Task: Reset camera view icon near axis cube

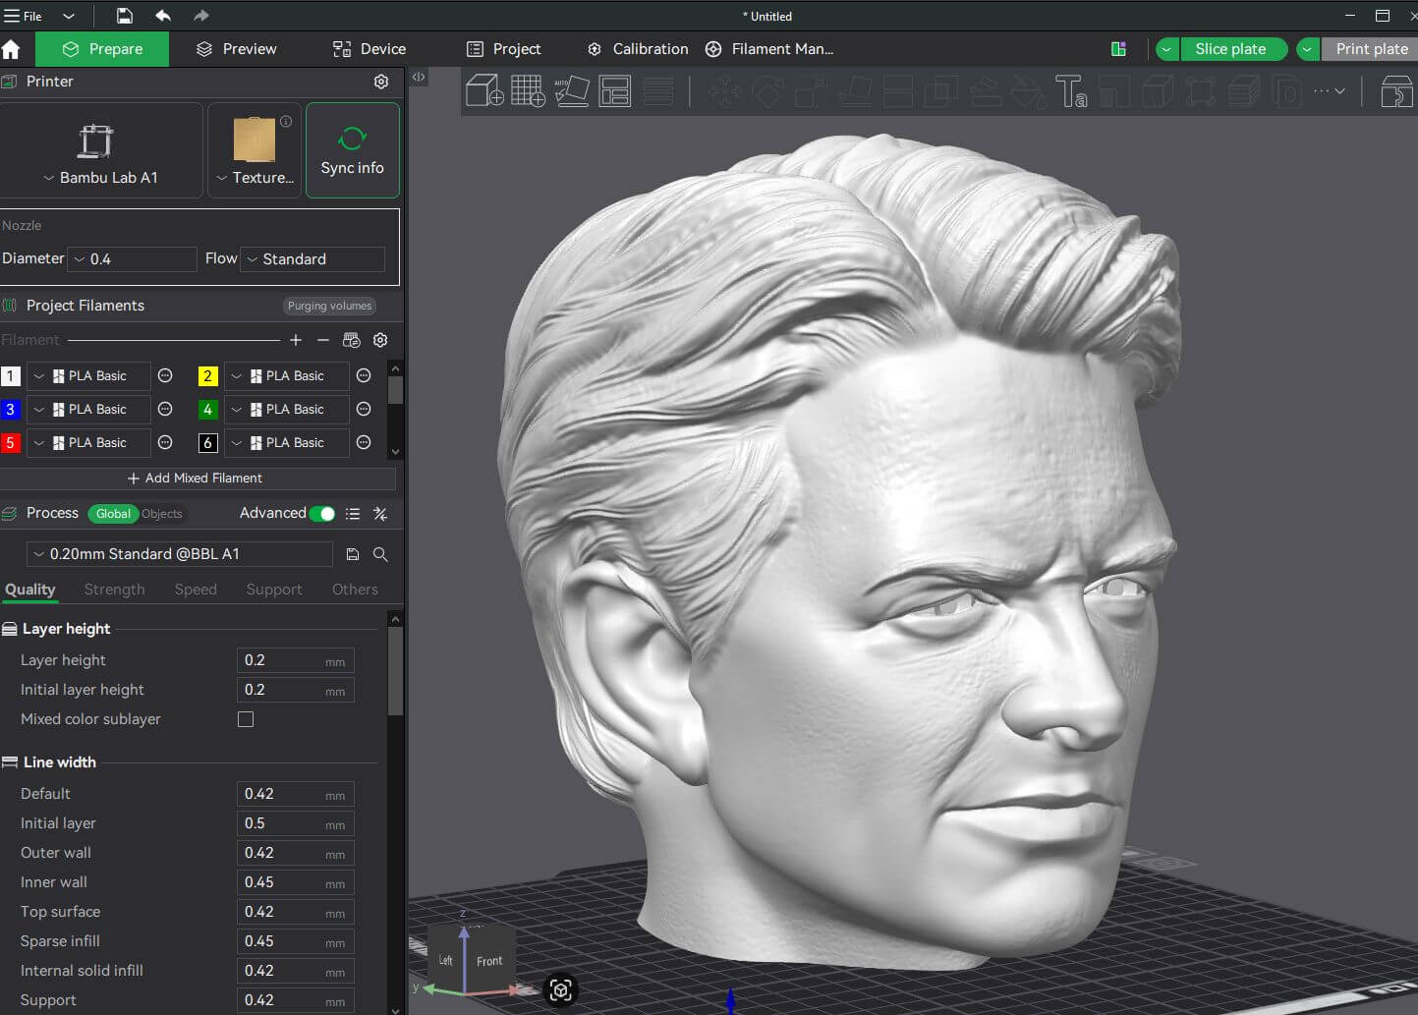Action: (x=560, y=989)
